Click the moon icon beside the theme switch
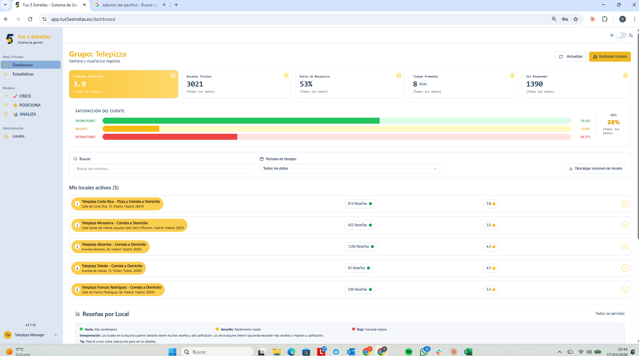 click(x=631, y=35)
